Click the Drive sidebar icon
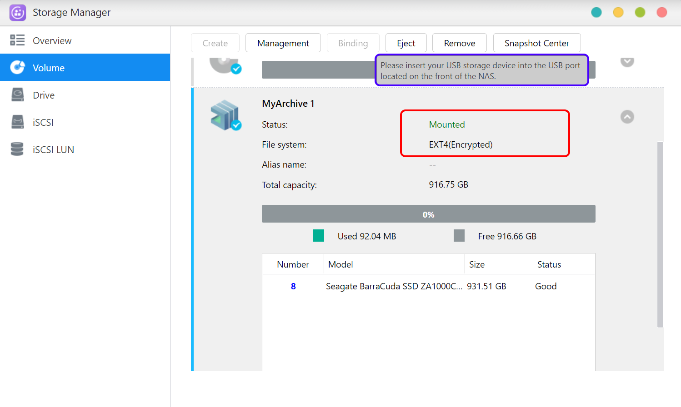Screen dimensions: 681x407 coord(17,95)
